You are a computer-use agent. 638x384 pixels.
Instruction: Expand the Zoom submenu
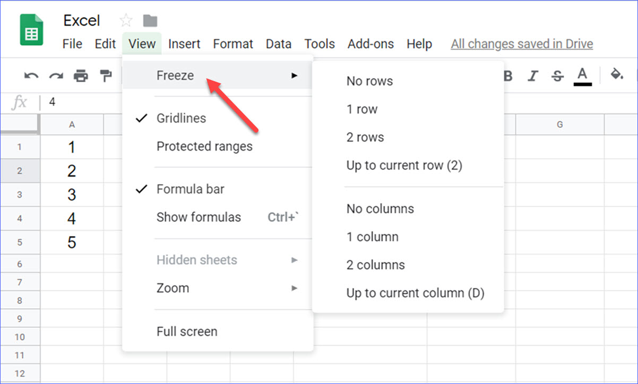click(173, 287)
